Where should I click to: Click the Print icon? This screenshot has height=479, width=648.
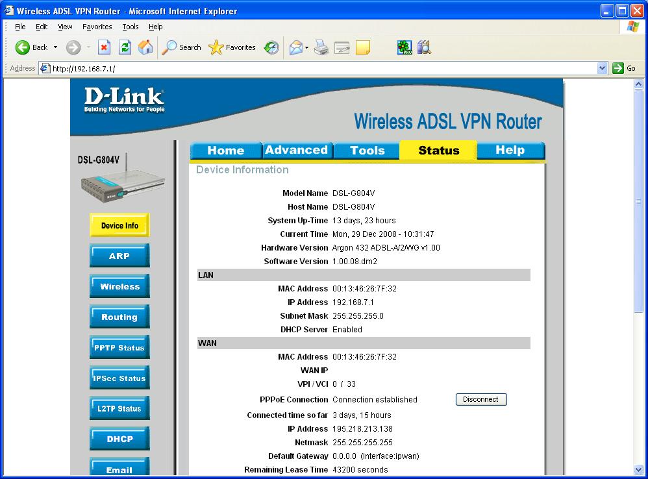(x=321, y=47)
